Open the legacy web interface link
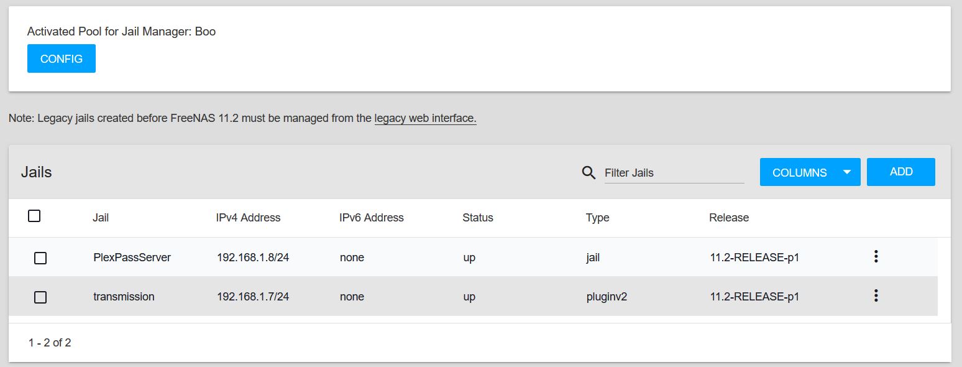Viewport: 962px width, 367px height. coord(425,118)
